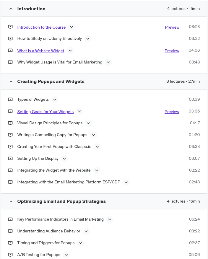Screen dimensions: 208x259
Task: Preview the Setting Goals for Your Widgets lecture
Action: click(x=172, y=112)
